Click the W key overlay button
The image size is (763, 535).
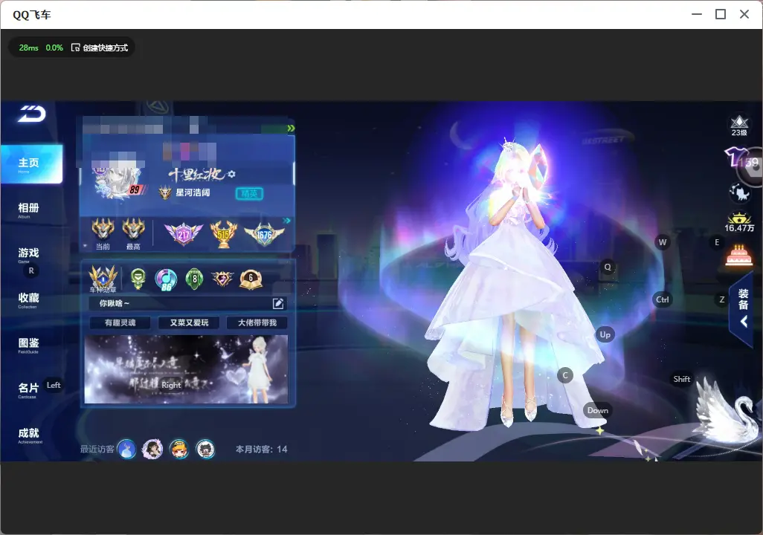[663, 242]
